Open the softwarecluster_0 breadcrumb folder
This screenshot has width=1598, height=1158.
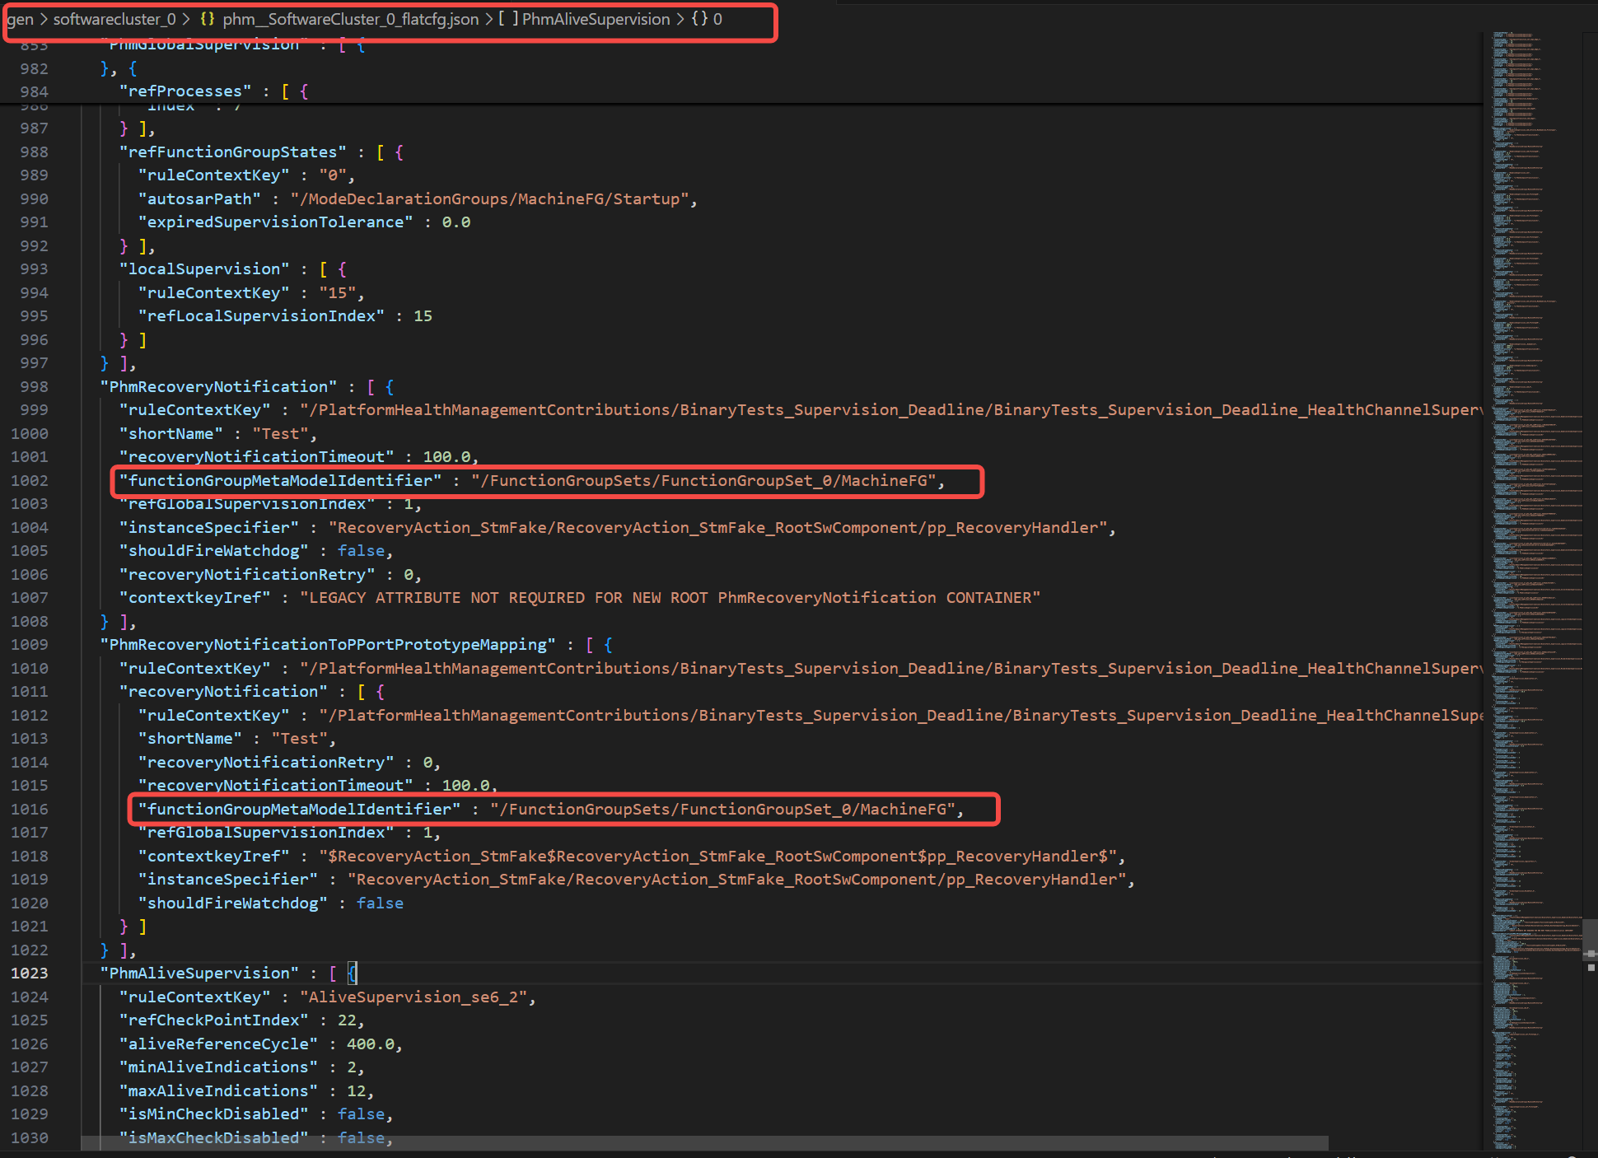[114, 19]
